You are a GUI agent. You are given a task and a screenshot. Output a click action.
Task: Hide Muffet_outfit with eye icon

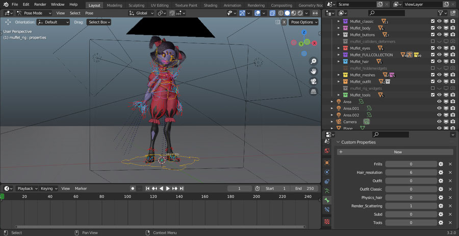(440, 81)
